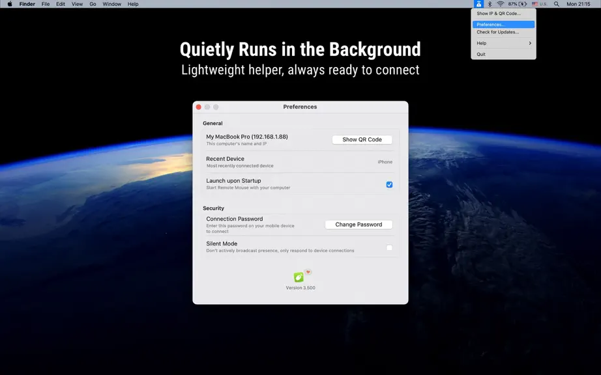This screenshot has height=375, width=601.
Task: Click the heart badge beside the logo
Action: click(308, 272)
